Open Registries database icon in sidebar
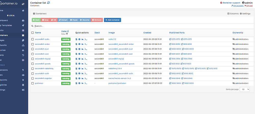This screenshot has width=255, height=114. [23, 85]
